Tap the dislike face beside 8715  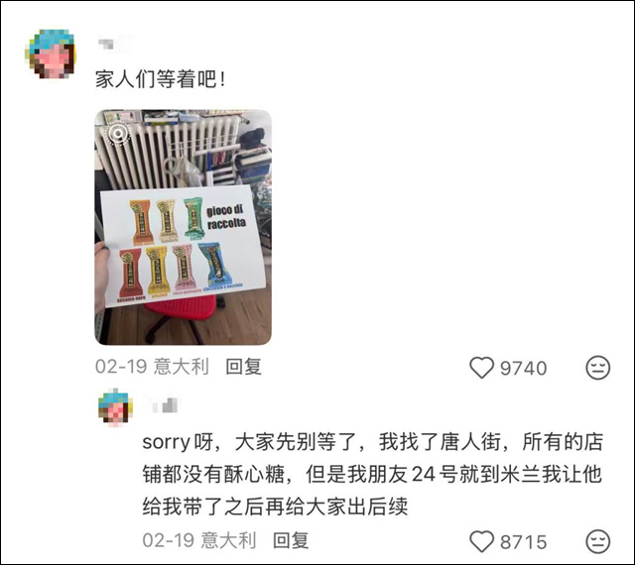(597, 541)
